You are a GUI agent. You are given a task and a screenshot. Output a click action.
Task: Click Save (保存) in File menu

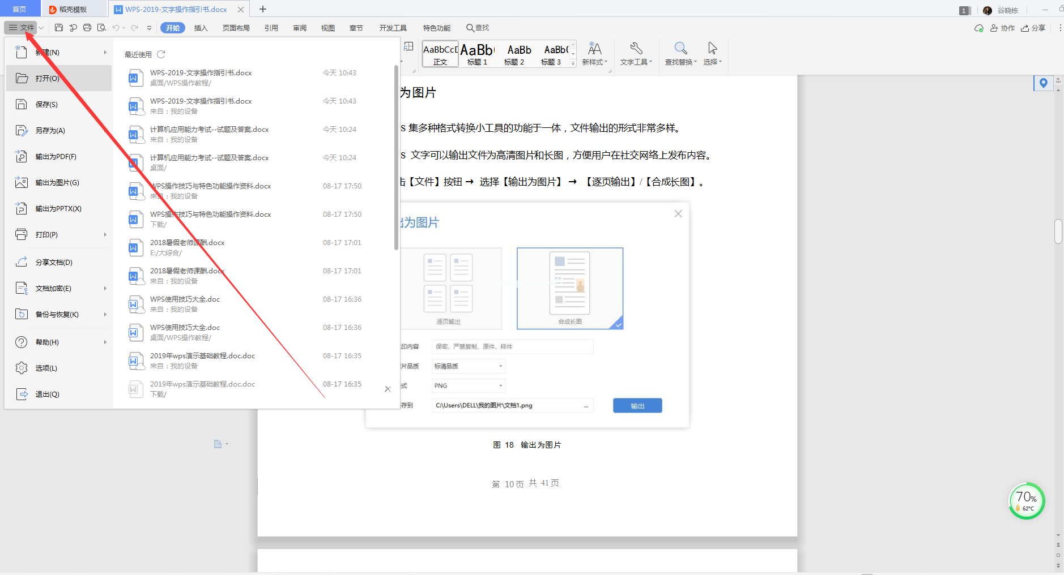tap(59, 105)
